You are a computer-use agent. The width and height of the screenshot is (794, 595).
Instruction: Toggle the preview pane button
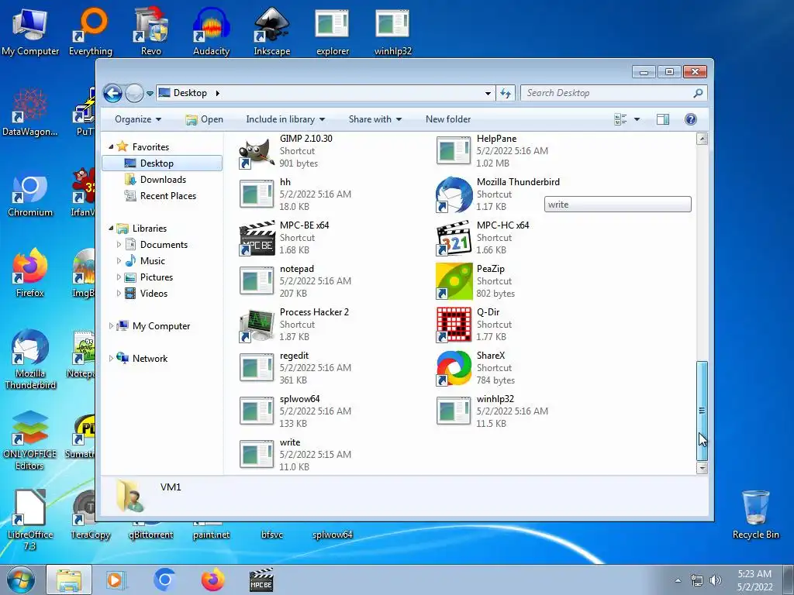[662, 119]
